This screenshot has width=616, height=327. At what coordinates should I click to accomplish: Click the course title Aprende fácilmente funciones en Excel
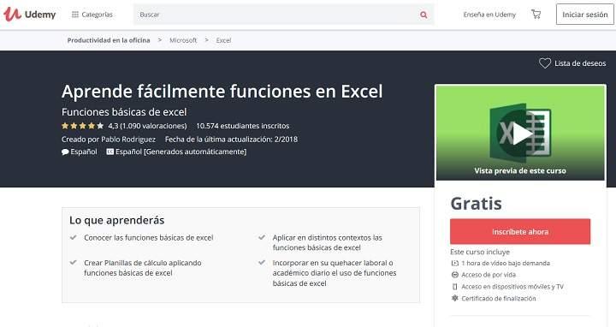tap(222, 92)
